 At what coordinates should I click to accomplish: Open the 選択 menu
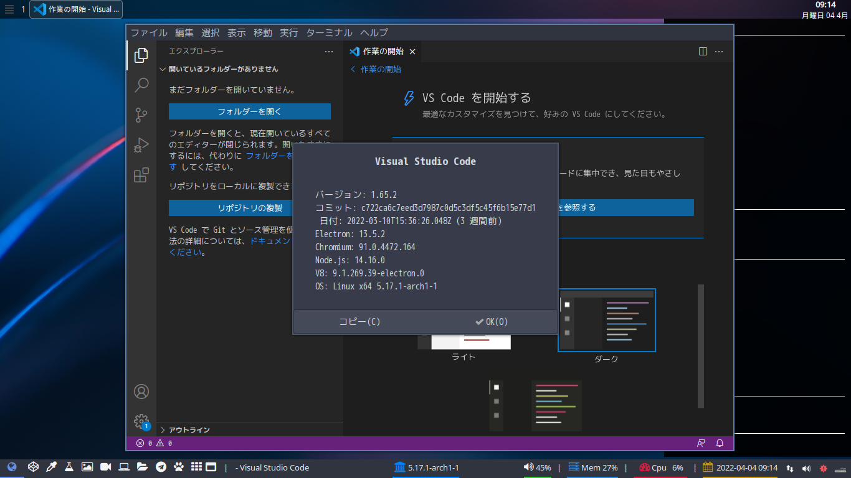click(211, 33)
